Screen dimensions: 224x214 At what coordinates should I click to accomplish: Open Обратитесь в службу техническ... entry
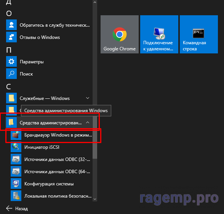pyautogui.click(x=55, y=25)
